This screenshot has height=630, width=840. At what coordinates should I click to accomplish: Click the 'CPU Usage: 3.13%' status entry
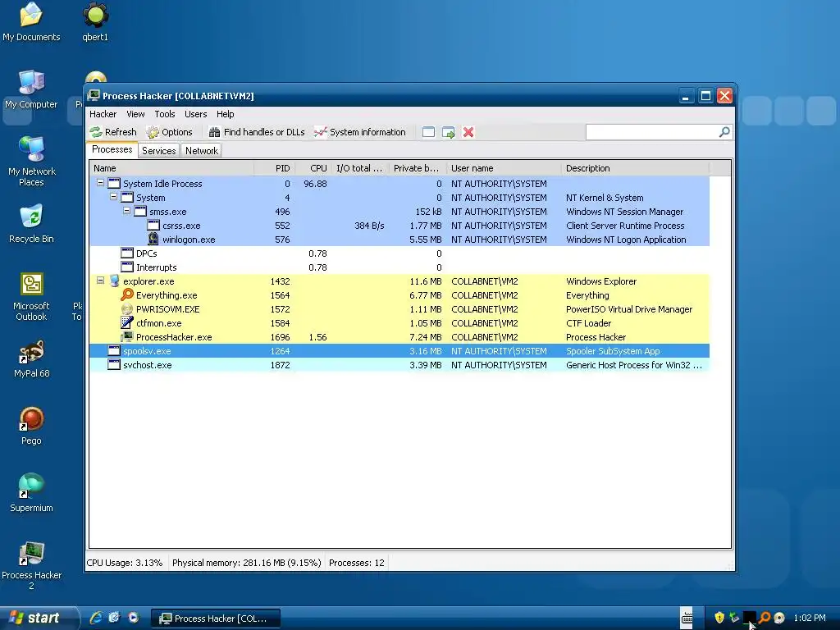click(125, 563)
